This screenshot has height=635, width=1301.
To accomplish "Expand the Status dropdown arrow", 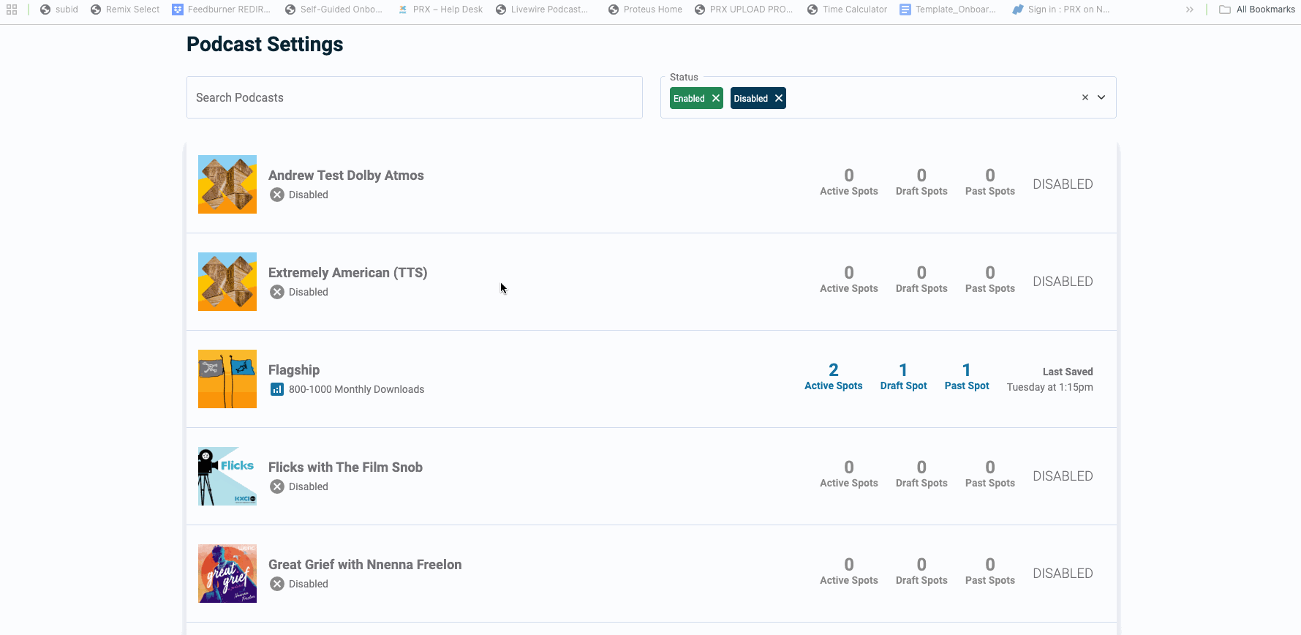I will pos(1101,97).
